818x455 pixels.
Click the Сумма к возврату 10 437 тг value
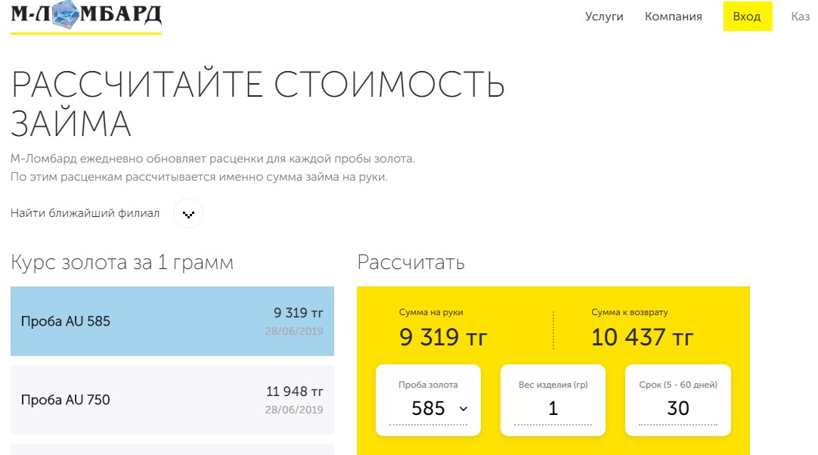point(642,337)
